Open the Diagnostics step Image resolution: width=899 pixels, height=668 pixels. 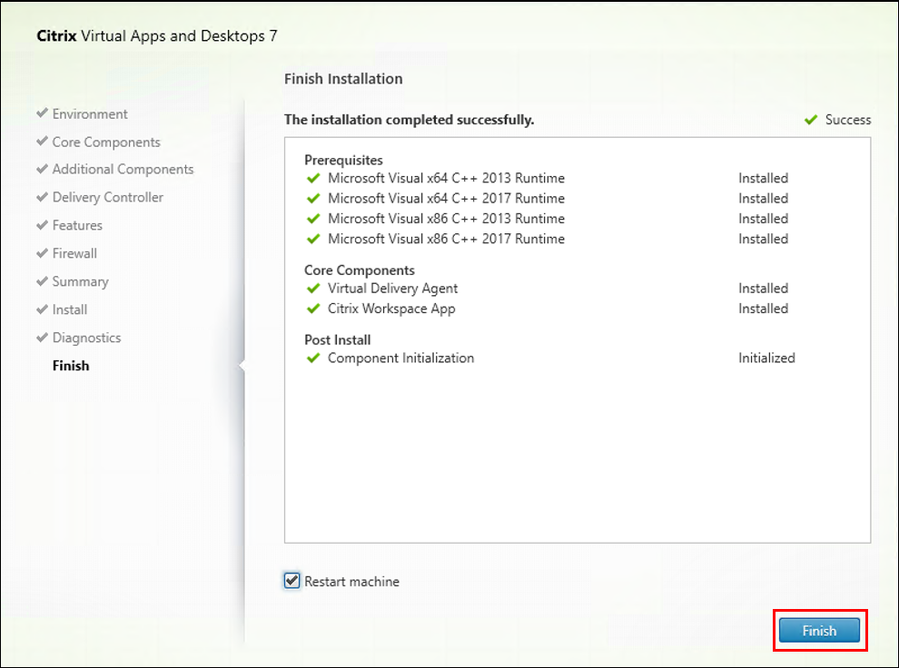pos(86,338)
